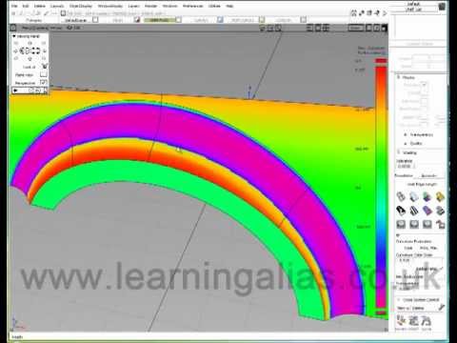Toggle the Point view checkbox
457x343 pixels.
pyautogui.click(x=44, y=74)
